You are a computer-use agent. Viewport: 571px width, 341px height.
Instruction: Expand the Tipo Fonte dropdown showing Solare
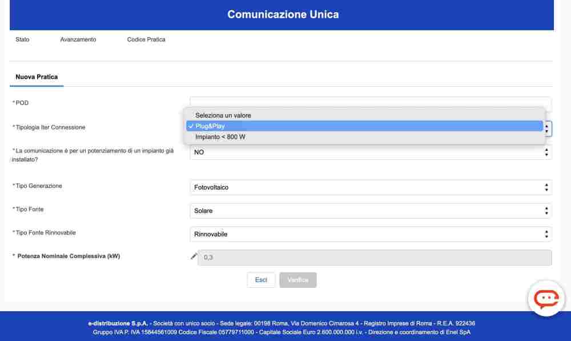(x=370, y=211)
